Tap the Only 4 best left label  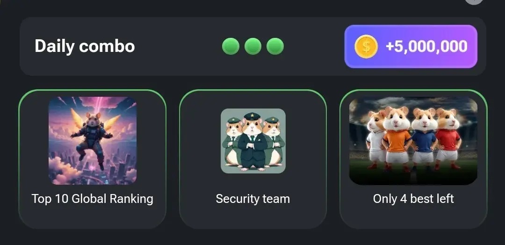413,199
